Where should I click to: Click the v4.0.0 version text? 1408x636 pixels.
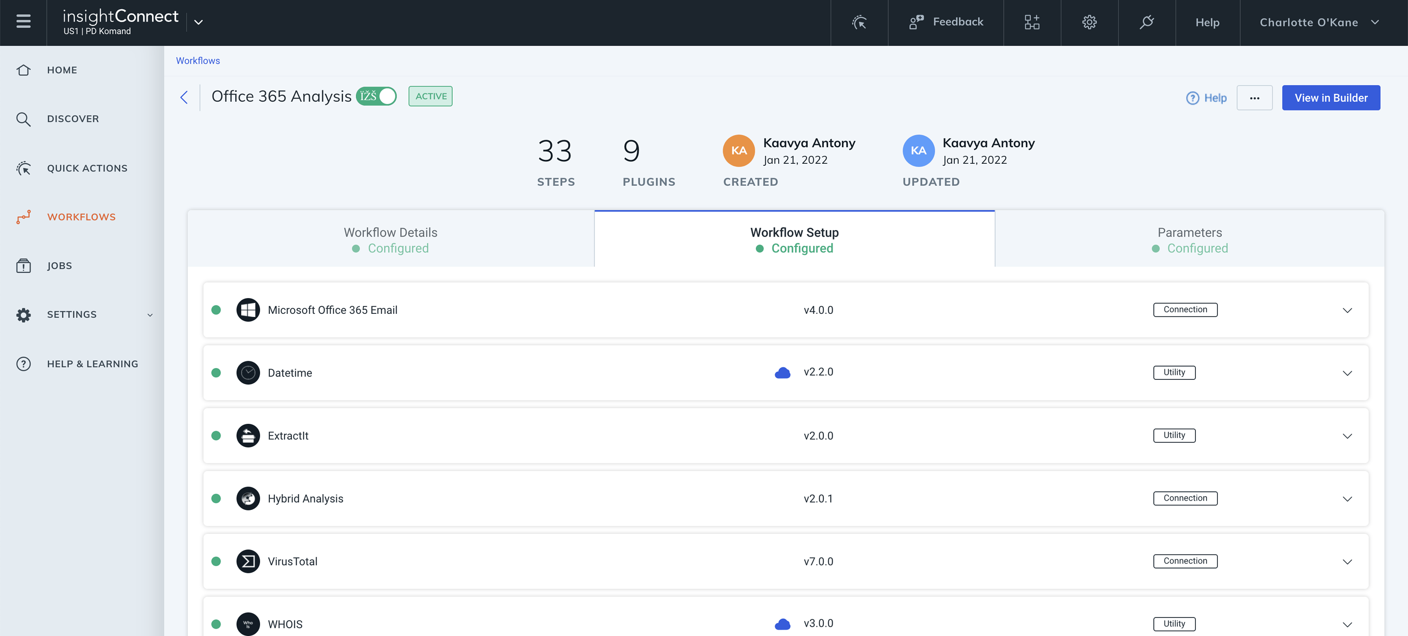point(818,310)
